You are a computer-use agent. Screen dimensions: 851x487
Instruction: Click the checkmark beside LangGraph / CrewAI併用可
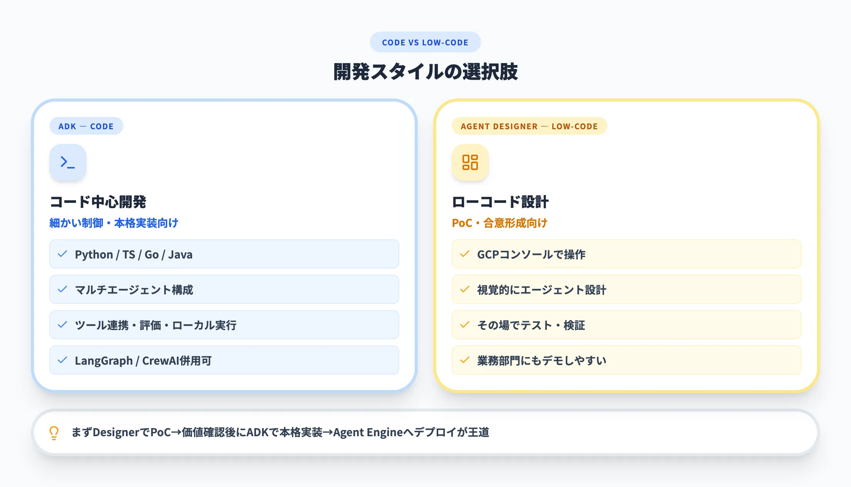coord(63,360)
